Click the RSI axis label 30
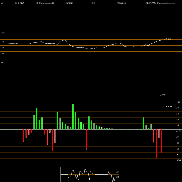The image size is (182, 182). click(3, 54)
